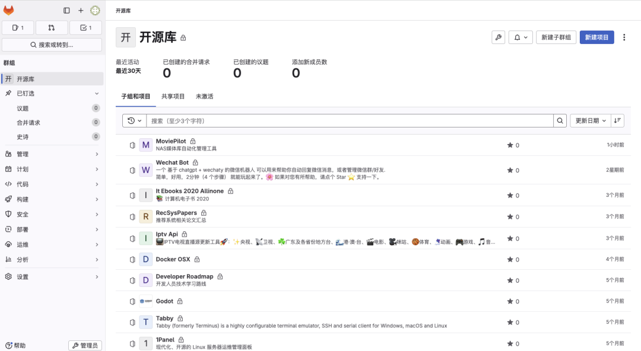Open the vertical ellipsis group actions menu

[x=624, y=37]
